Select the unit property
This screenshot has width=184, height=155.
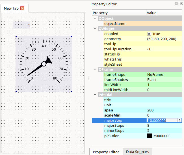[142, 105]
